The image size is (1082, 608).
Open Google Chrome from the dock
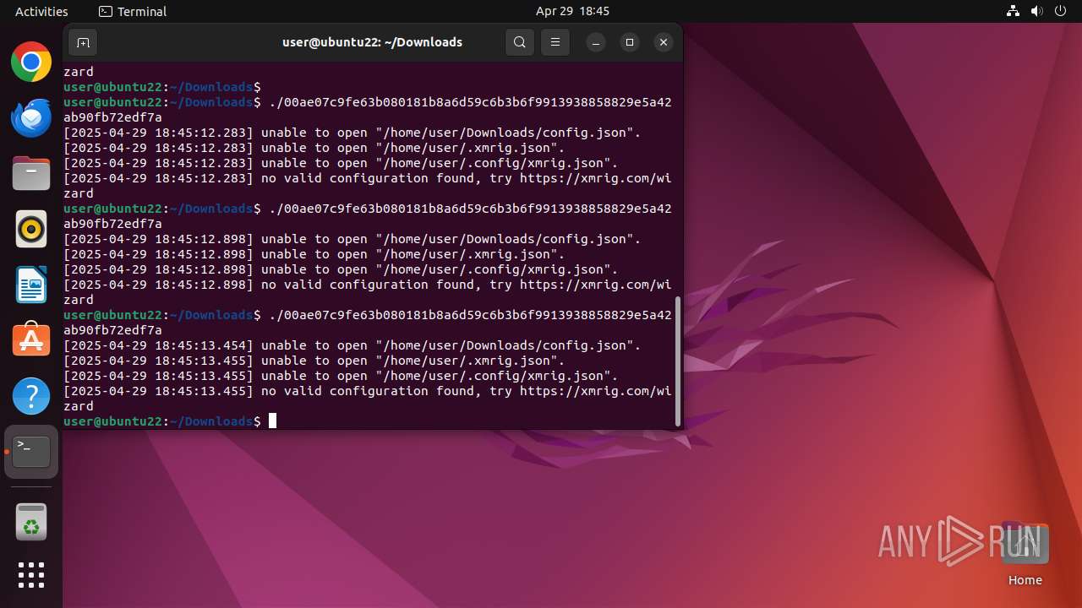coord(31,62)
